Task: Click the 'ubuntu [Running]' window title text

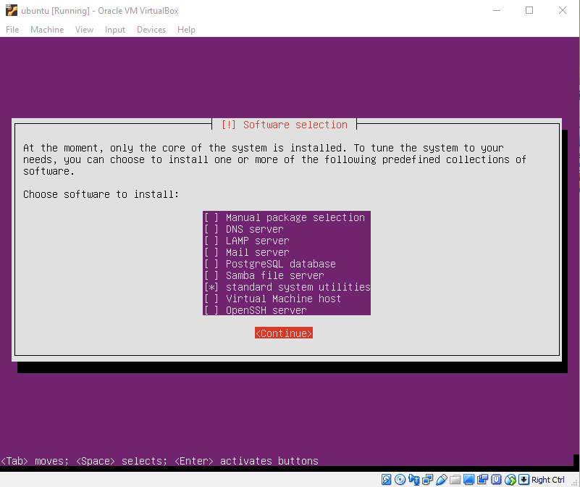Action: (100, 11)
